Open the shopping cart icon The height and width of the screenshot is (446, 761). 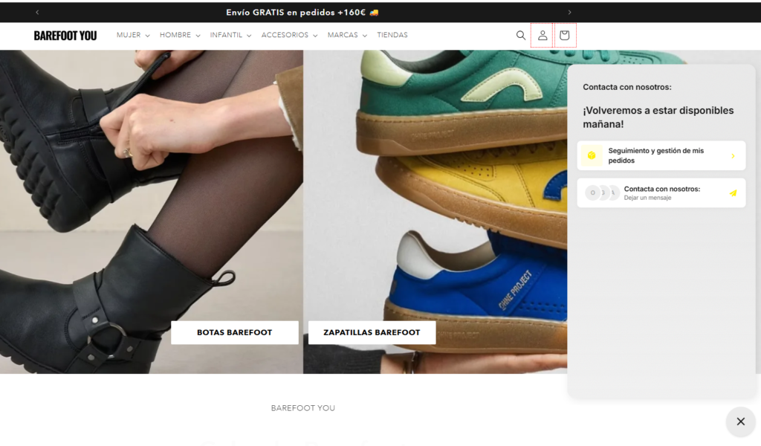click(x=565, y=35)
